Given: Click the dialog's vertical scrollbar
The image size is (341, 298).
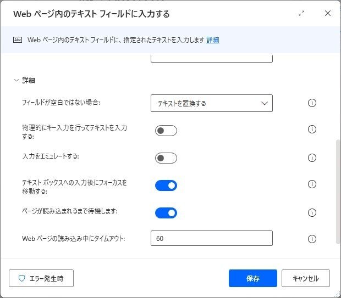Looking at the screenshot, I should point(338,192).
